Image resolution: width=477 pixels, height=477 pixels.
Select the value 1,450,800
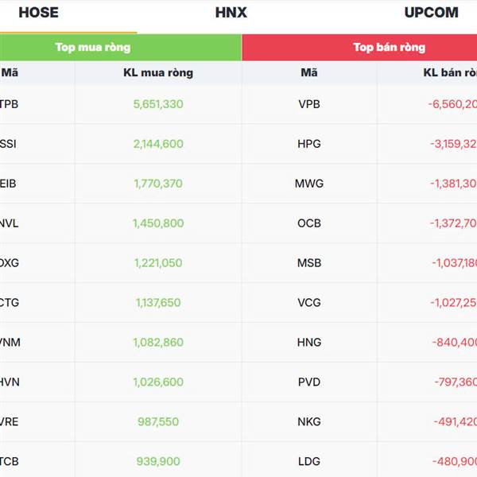[158, 223]
